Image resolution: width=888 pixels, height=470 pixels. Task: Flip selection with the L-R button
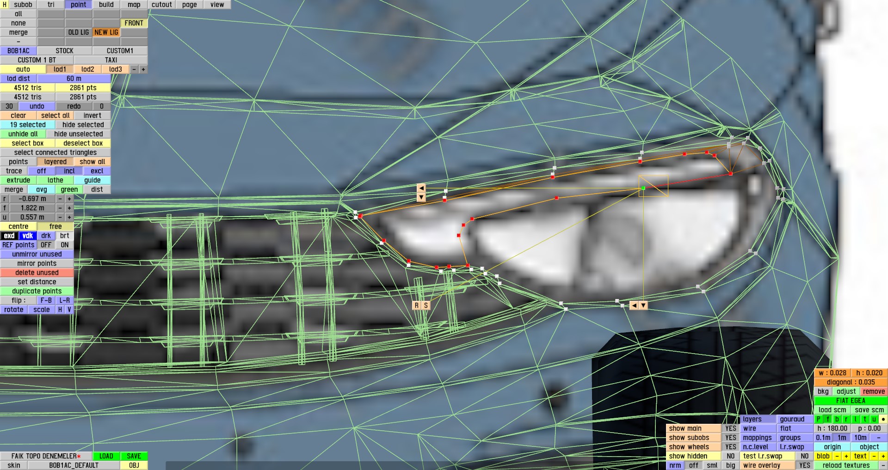[65, 300]
